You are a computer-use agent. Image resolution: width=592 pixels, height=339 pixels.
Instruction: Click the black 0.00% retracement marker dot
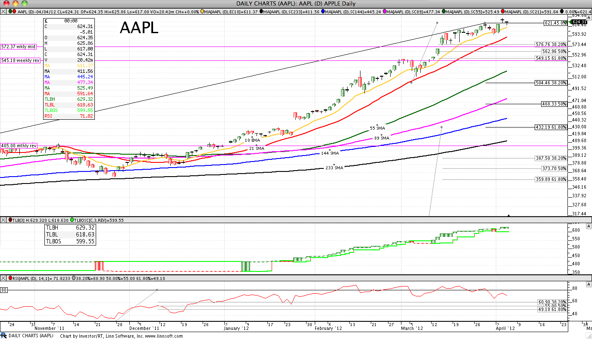(x=562, y=10)
